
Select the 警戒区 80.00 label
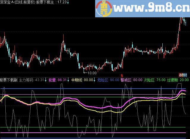tap(131, 80)
